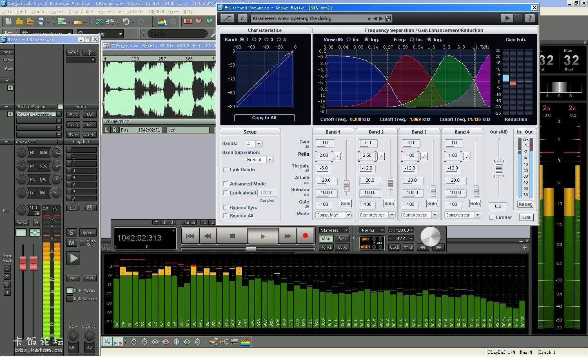
Task: Click the play preview arrow in Multiband Dynamics
Action: 507,18
